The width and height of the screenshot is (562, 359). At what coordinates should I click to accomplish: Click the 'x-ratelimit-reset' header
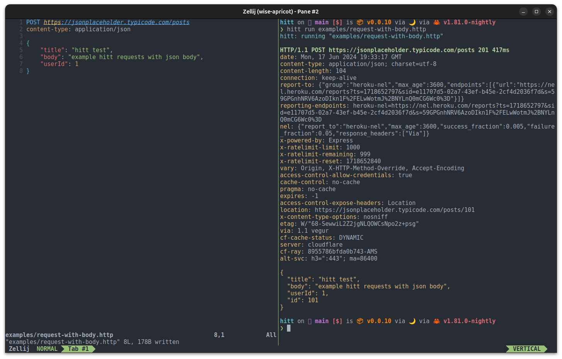coord(330,161)
